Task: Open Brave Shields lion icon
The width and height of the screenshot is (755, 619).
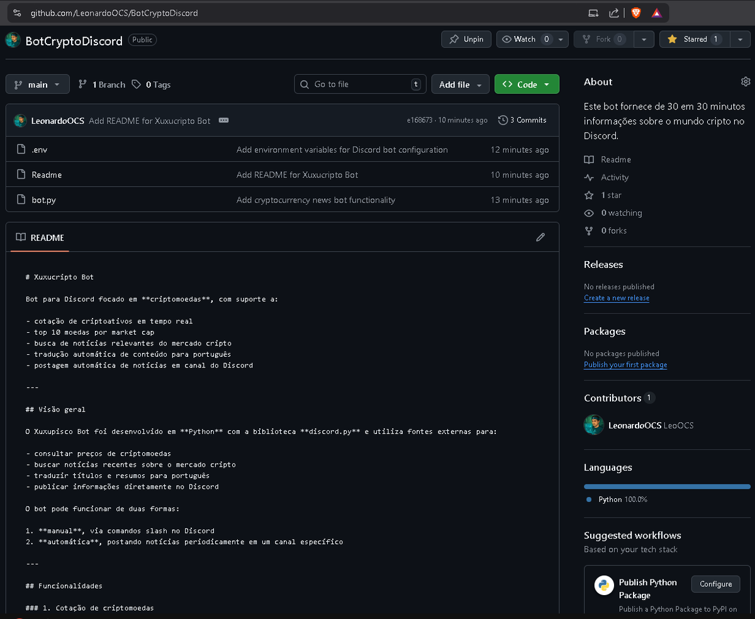Action: coord(636,13)
